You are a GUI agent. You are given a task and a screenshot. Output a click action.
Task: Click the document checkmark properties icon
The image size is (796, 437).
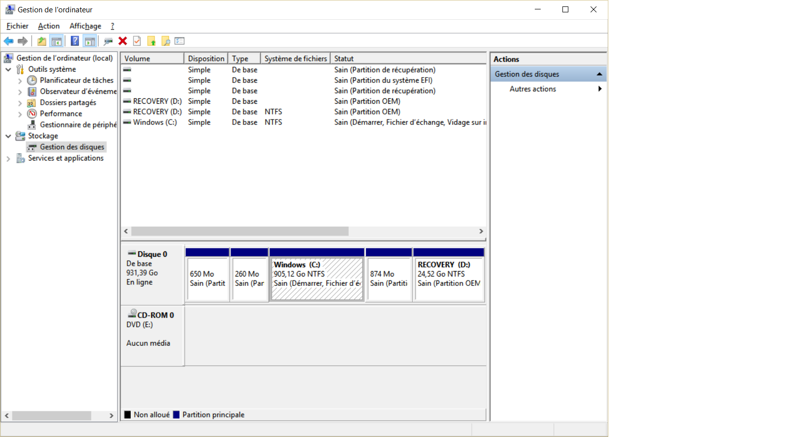pyautogui.click(x=137, y=41)
